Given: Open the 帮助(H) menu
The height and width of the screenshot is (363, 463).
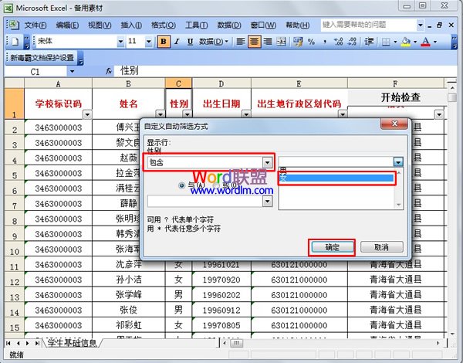Looking at the screenshot, I should pyautogui.click(x=297, y=25).
